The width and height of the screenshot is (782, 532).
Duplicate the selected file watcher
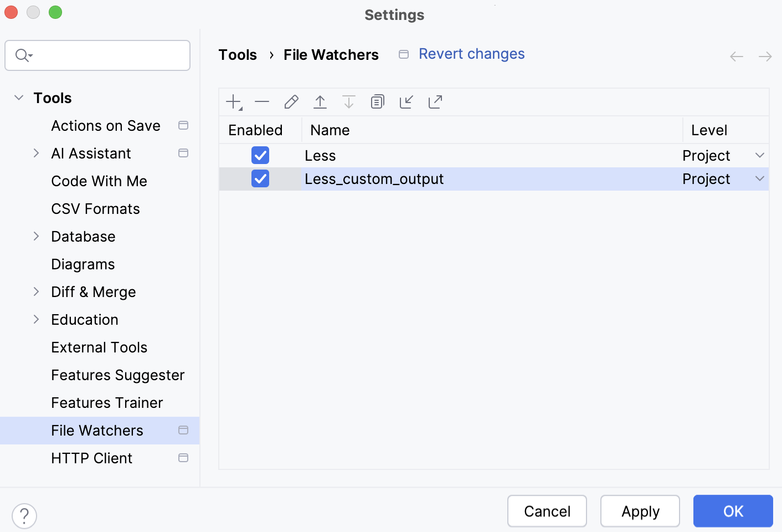click(x=377, y=102)
